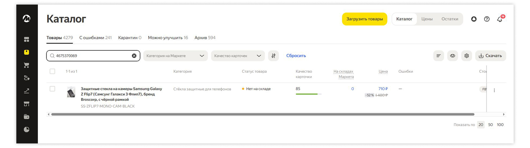Tick the select-all checkbox in table header
This screenshot has height=148, width=530.
(x=52, y=71)
